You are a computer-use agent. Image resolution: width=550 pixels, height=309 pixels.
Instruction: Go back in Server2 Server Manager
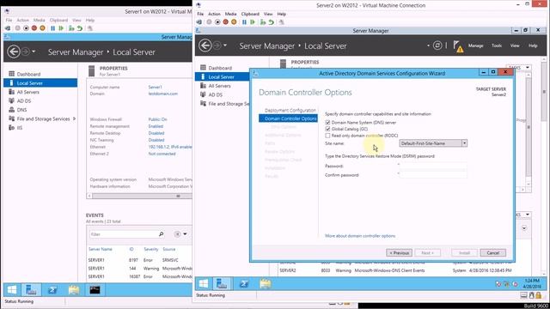click(205, 45)
